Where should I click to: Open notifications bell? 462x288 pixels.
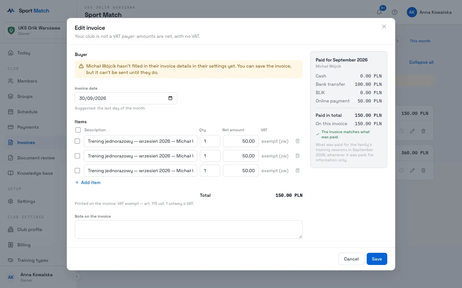pos(379,12)
